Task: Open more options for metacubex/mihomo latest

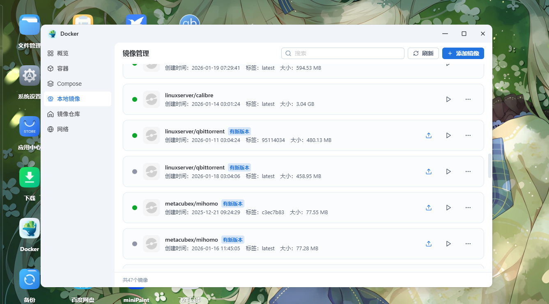Action: click(468, 243)
